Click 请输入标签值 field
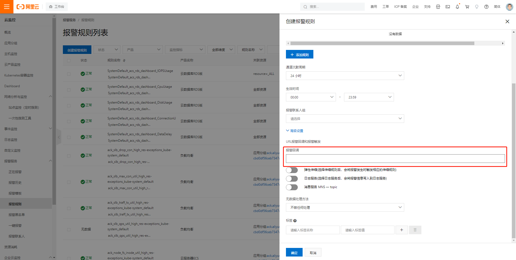Viewport: 516px width, 260px height. point(368,230)
